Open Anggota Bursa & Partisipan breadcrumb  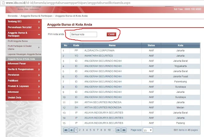coord(36,16)
